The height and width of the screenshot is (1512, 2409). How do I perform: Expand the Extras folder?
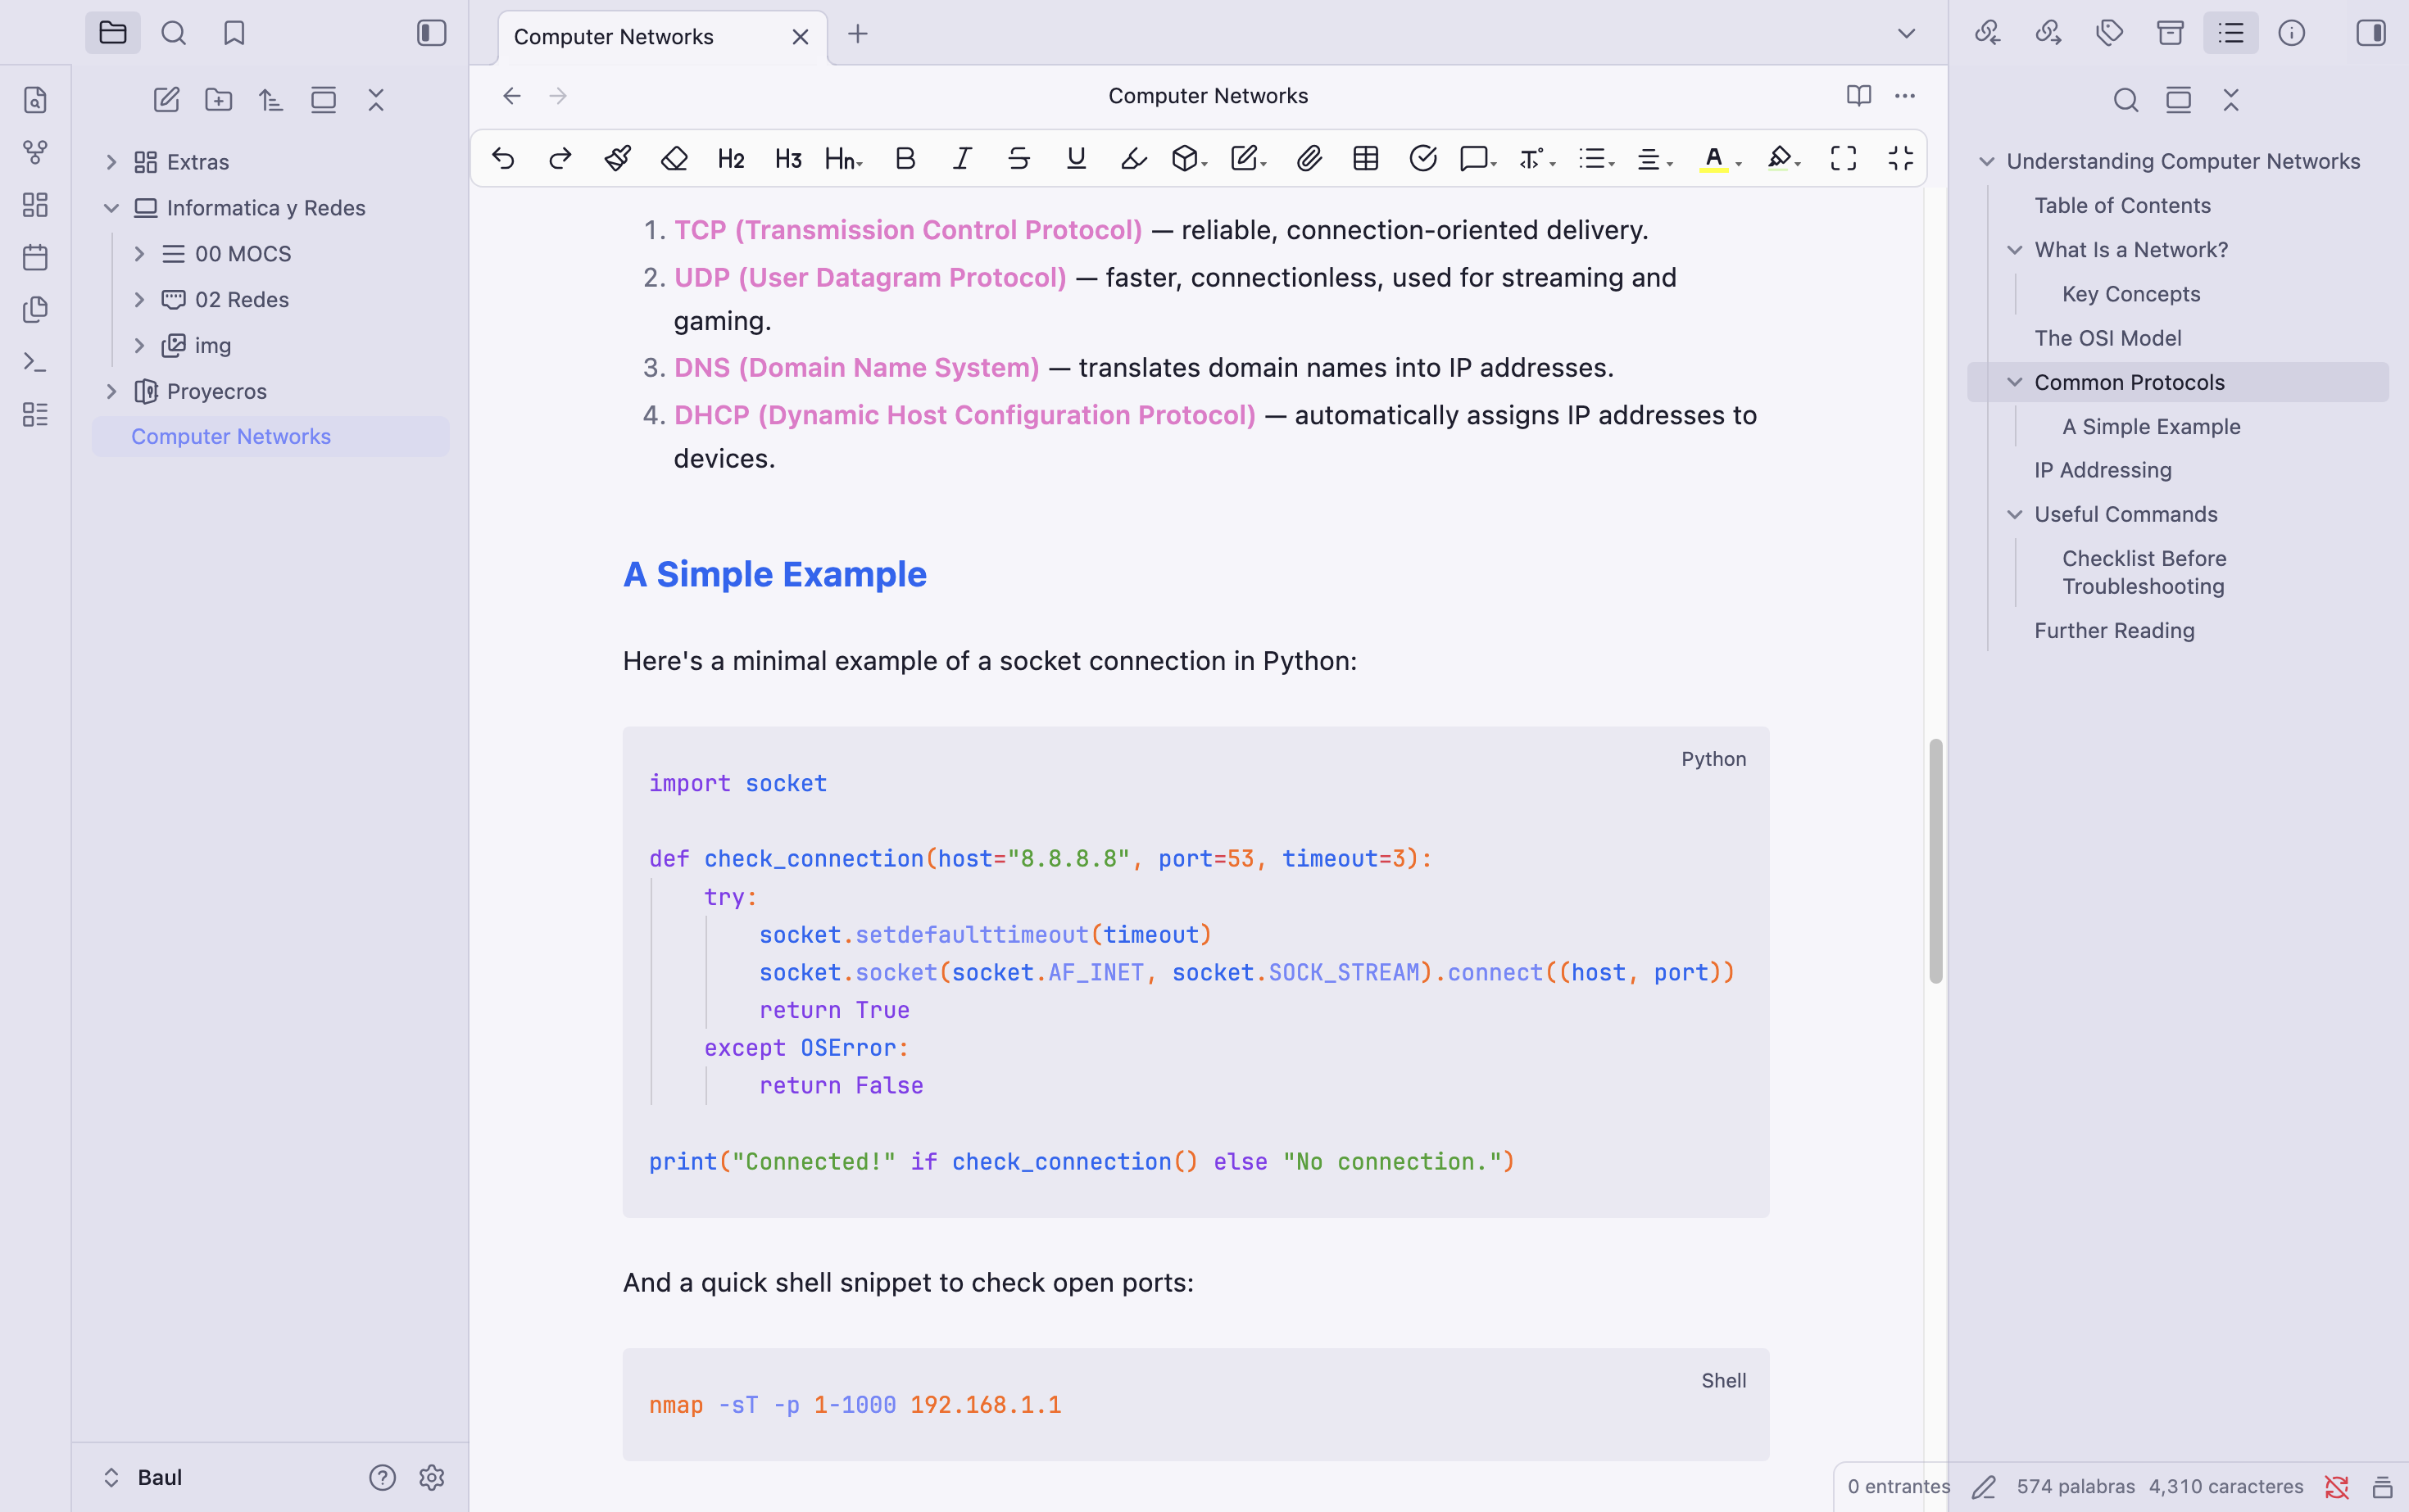pyautogui.click(x=111, y=162)
